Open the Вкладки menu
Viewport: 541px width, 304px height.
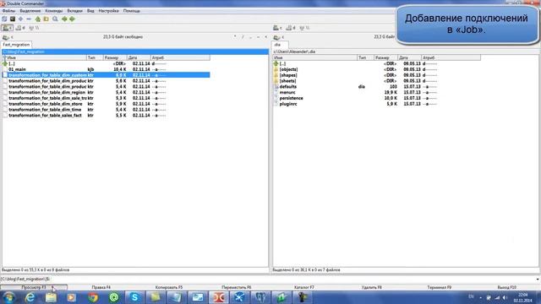point(75,11)
